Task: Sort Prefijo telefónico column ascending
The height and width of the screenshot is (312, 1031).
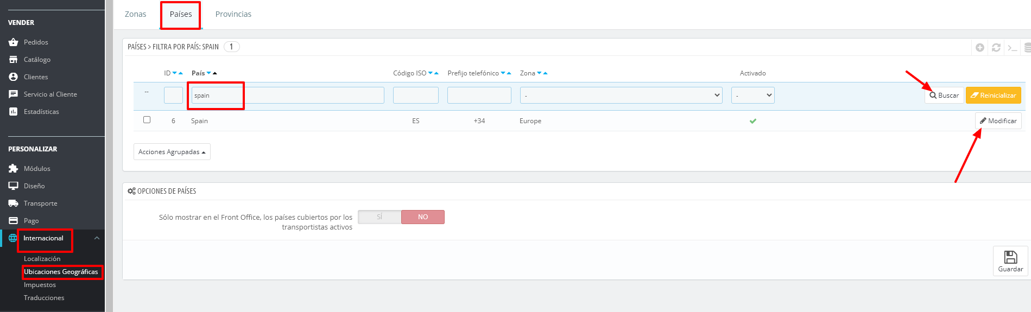Action: tap(509, 73)
